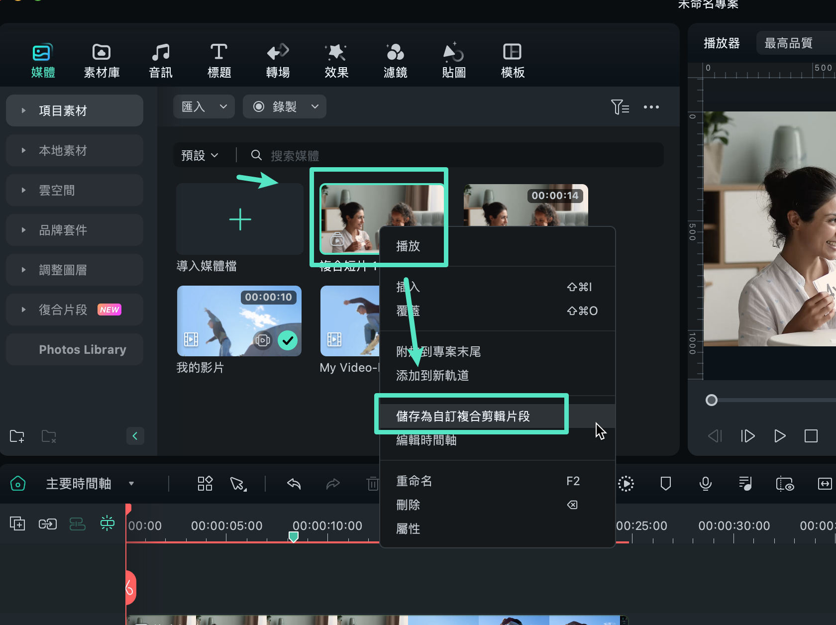Choose 覆蓋 from the context menu

[x=498, y=311]
